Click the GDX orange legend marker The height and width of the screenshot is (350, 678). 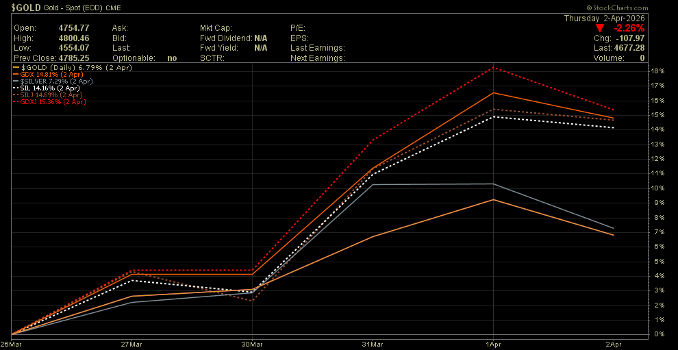(x=16, y=74)
